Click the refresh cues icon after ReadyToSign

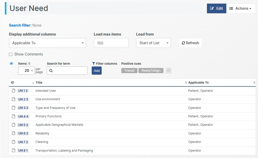point(168,71)
